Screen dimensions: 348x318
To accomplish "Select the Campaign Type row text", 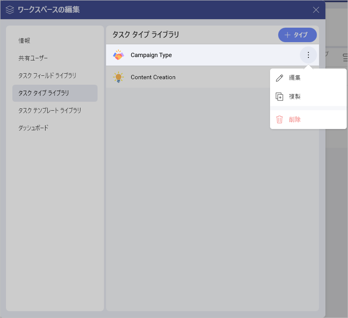I will click(x=151, y=55).
